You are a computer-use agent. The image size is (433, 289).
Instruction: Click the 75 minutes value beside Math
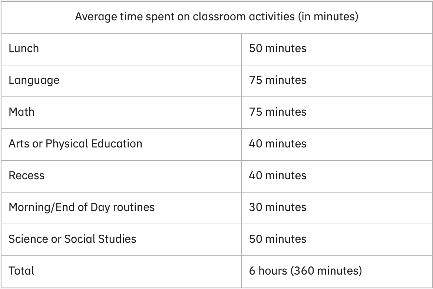(x=278, y=112)
